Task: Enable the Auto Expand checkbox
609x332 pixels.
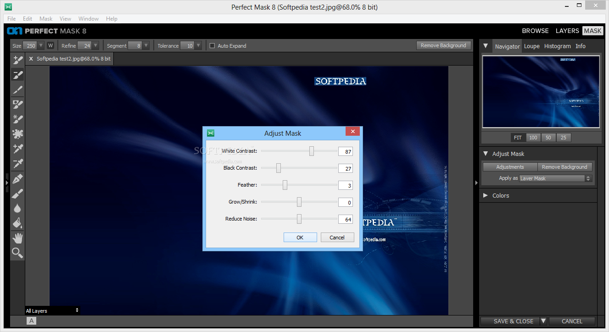Action: coord(212,45)
